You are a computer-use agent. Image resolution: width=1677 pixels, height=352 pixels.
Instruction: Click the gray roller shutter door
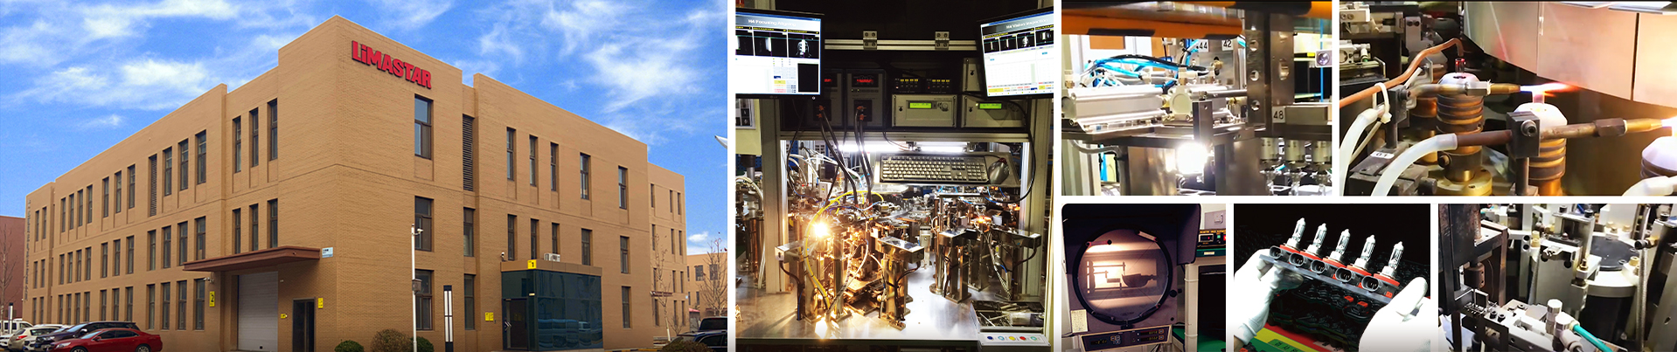click(257, 311)
